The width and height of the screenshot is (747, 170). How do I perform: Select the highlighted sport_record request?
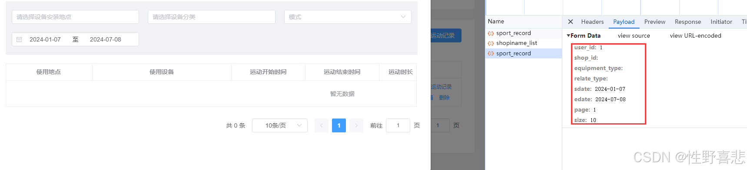coord(524,53)
